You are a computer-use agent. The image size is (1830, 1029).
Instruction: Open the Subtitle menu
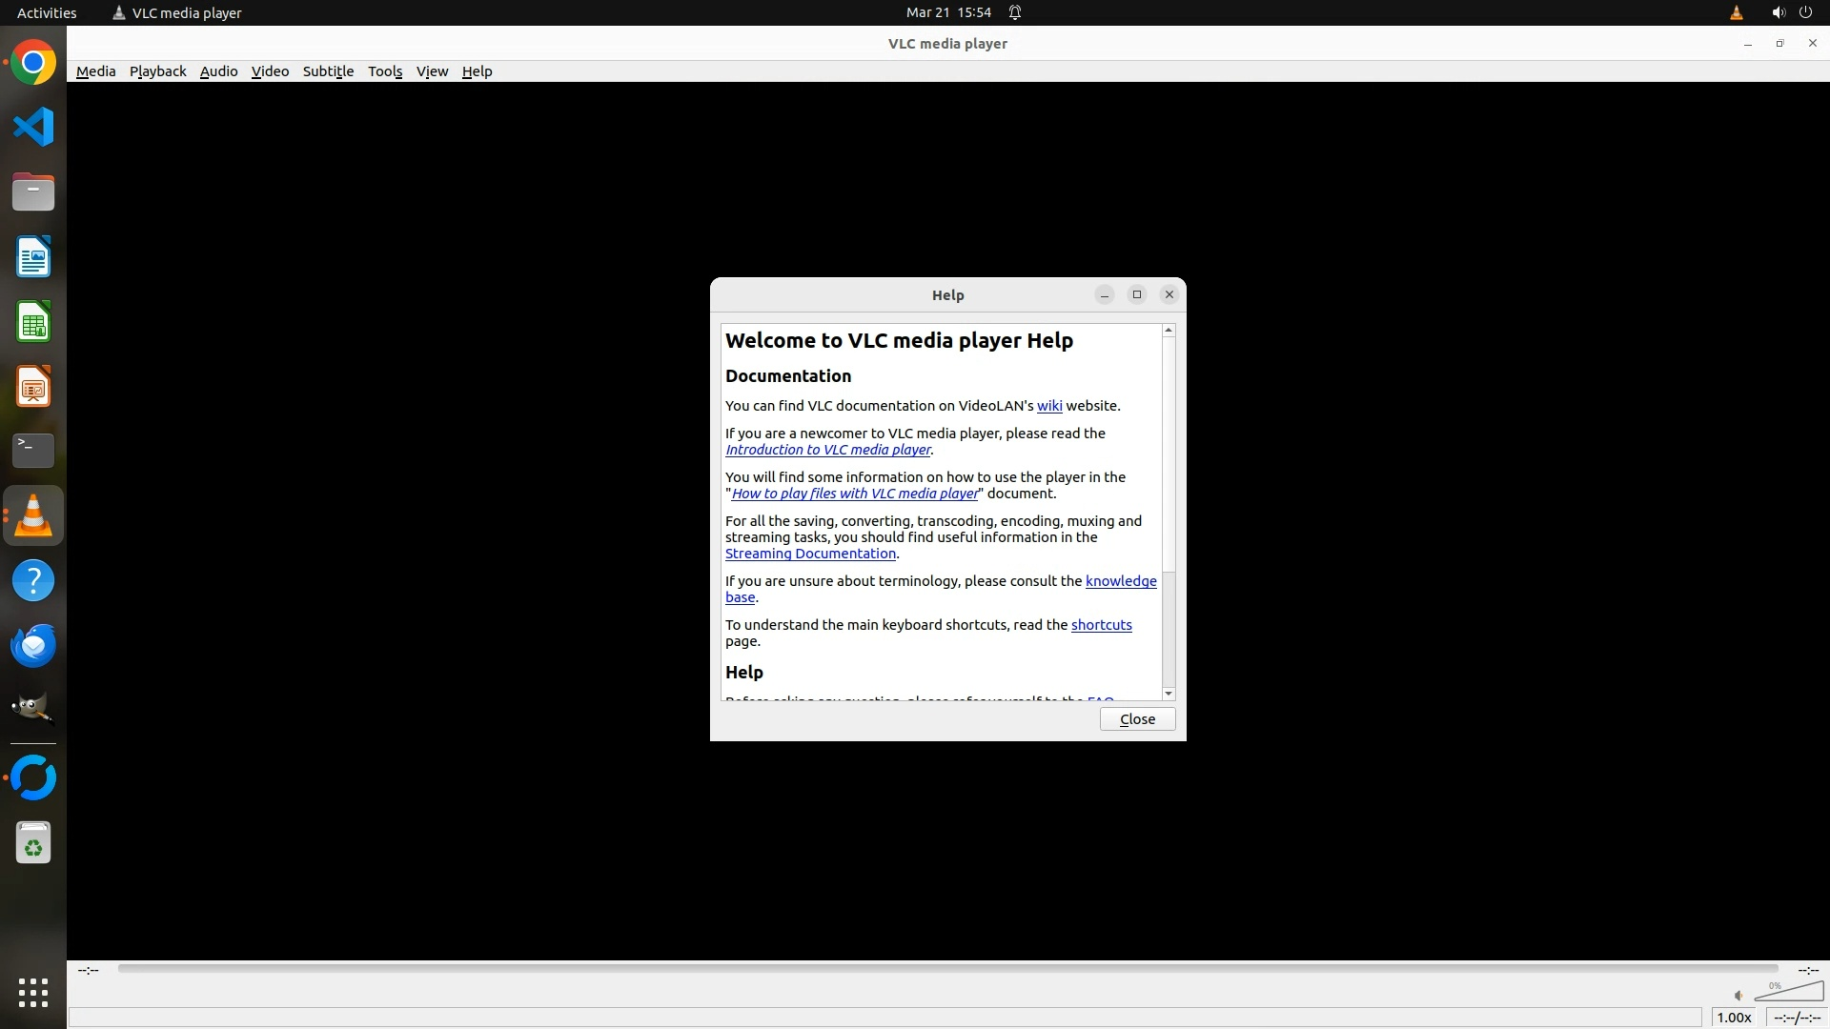(328, 71)
